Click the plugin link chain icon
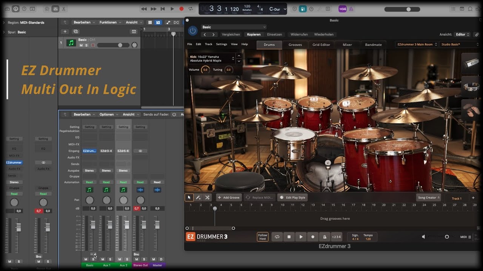The height and width of the screenshot is (271, 483). click(477, 34)
